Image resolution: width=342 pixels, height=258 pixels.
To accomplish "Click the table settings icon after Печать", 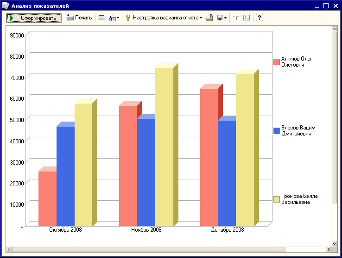I will point(101,18).
